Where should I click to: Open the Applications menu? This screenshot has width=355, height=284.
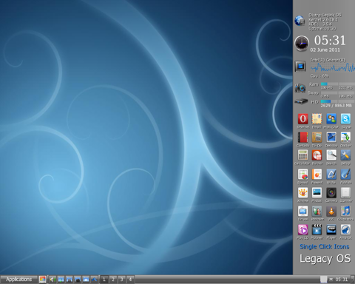(x=18, y=280)
